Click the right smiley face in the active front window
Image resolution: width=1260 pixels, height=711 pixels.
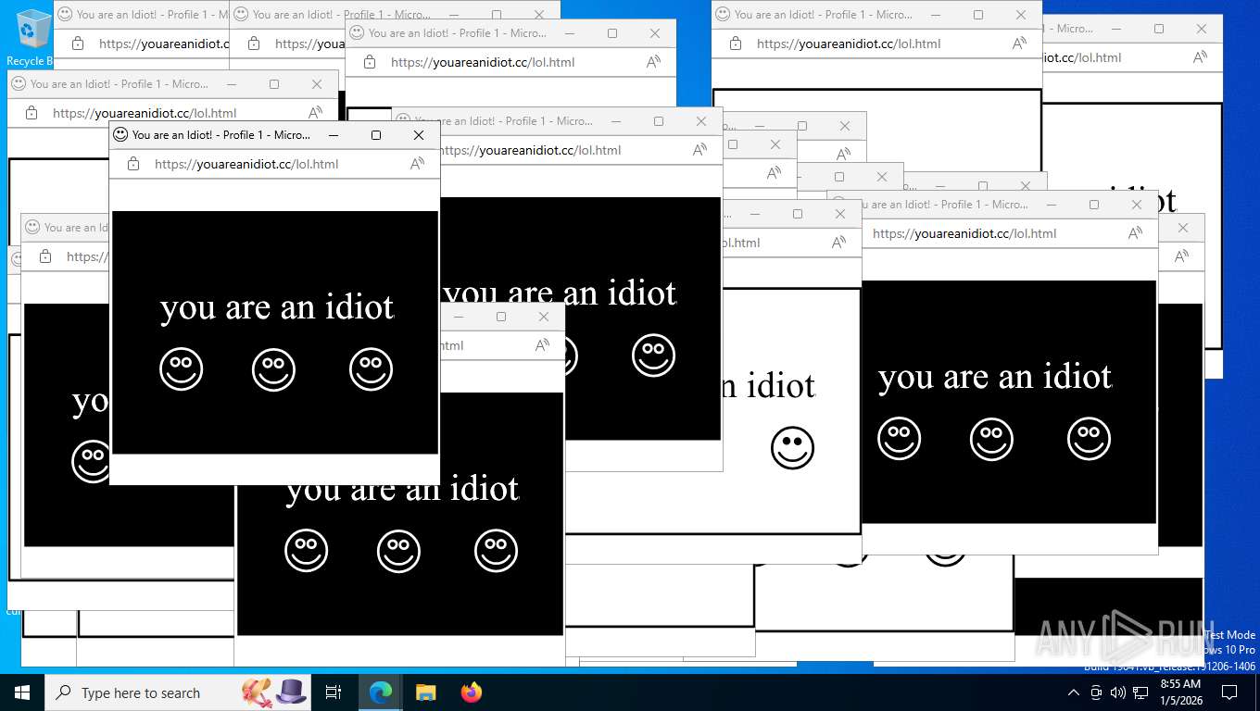click(371, 369)
